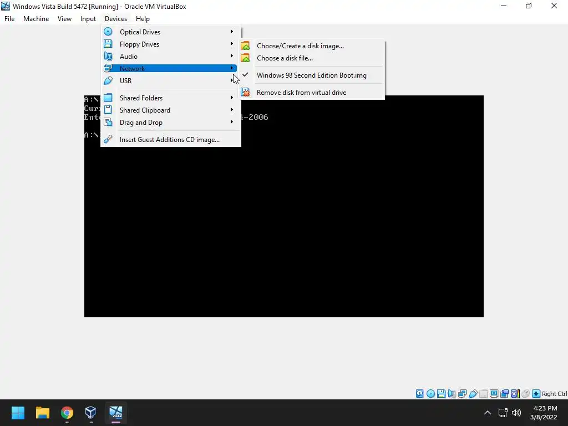Click keyboard capture arrow icon in status bar
Image resolution: width=568 pixels, height=426 pixels.
[536, 394]
